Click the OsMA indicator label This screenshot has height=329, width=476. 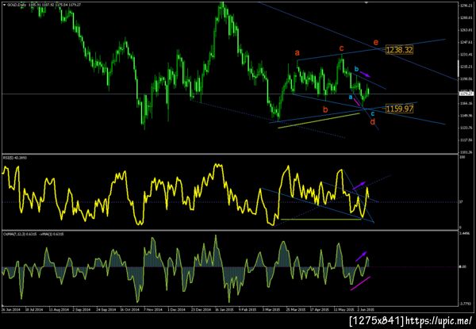click(33, 234)
